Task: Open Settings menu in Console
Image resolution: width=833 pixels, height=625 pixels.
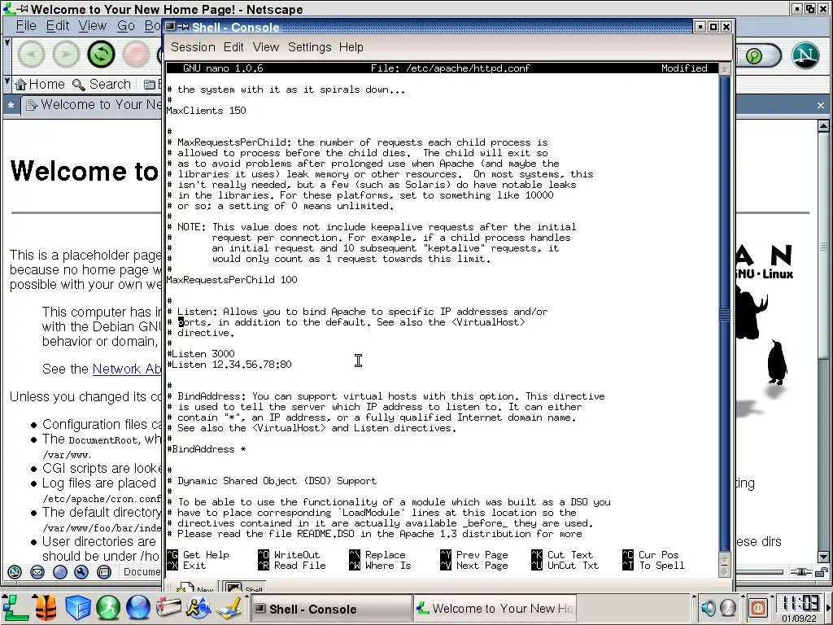Action: coord(309,46)
